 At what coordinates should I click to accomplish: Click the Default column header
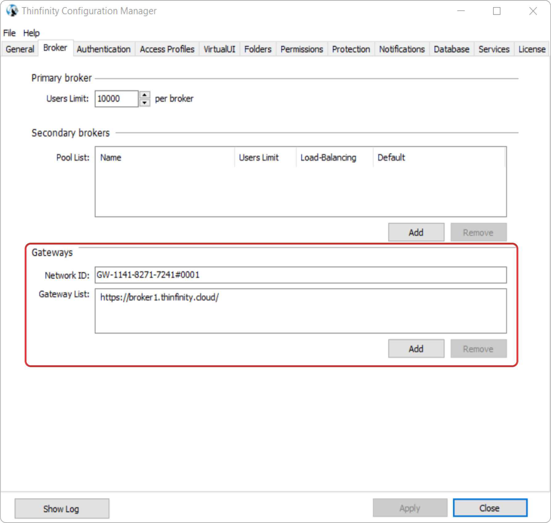tap(439, 157)
